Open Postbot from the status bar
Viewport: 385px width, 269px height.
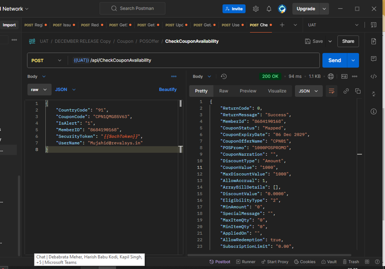tap(220, 262)
